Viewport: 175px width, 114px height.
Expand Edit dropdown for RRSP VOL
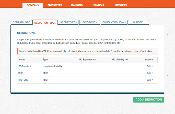coord(150,80)
